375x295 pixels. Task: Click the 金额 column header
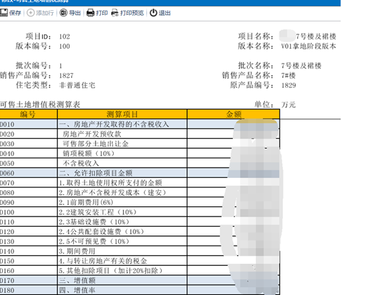234,114
